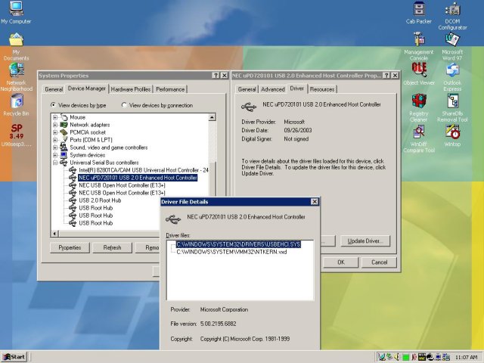Click the Refresh button
This screenshot has height=363, width=484.
pyautogui.click(x=113, y=247)
